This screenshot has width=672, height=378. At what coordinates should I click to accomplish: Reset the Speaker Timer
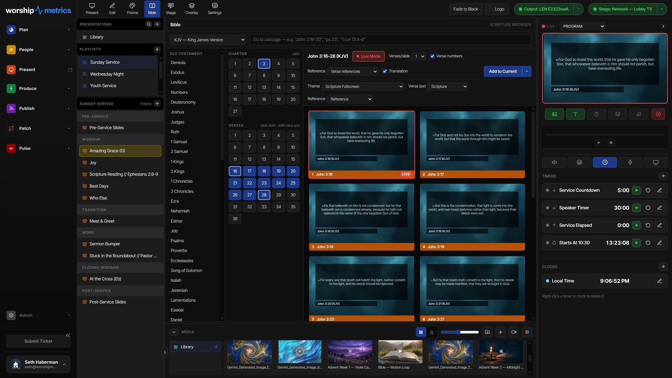pos(648,208)
